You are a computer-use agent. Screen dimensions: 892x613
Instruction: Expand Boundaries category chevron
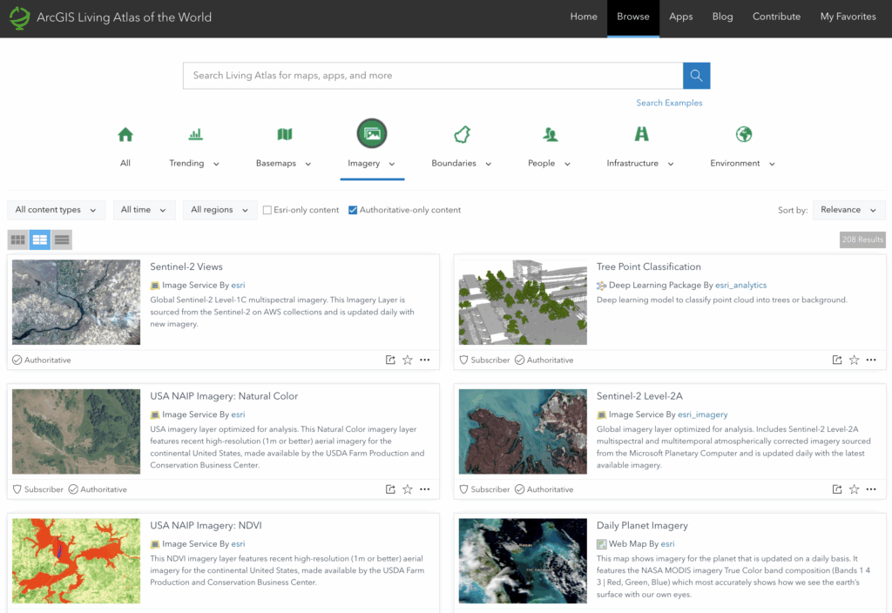[x=488, y=164]
